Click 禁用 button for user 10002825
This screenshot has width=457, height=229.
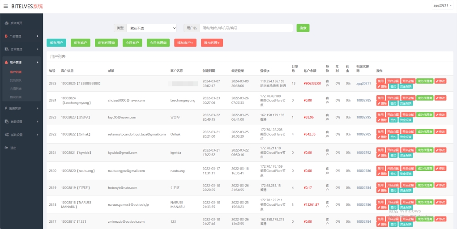[x=380, y=81]
